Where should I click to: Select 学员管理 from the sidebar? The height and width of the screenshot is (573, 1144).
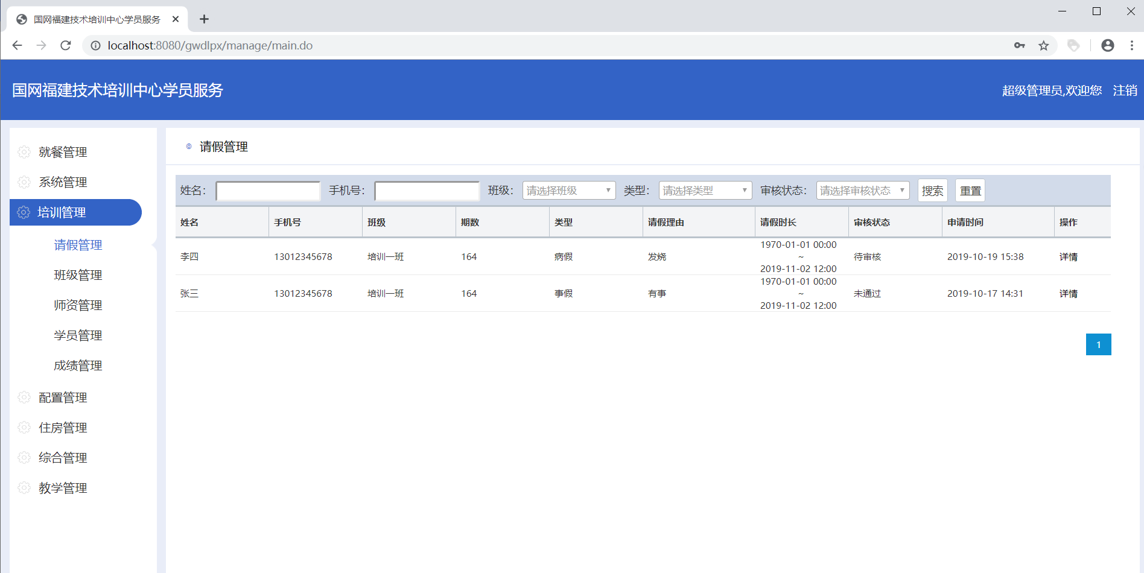click(x=78, y=335)
